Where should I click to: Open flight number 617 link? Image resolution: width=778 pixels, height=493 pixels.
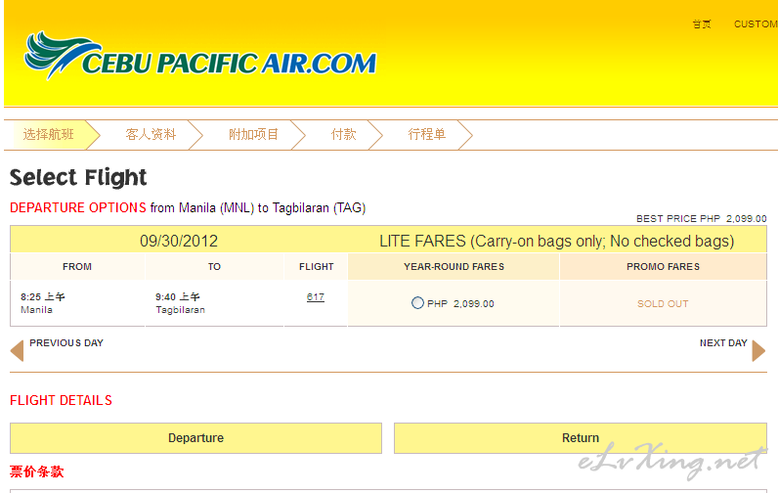pos(316,297)
